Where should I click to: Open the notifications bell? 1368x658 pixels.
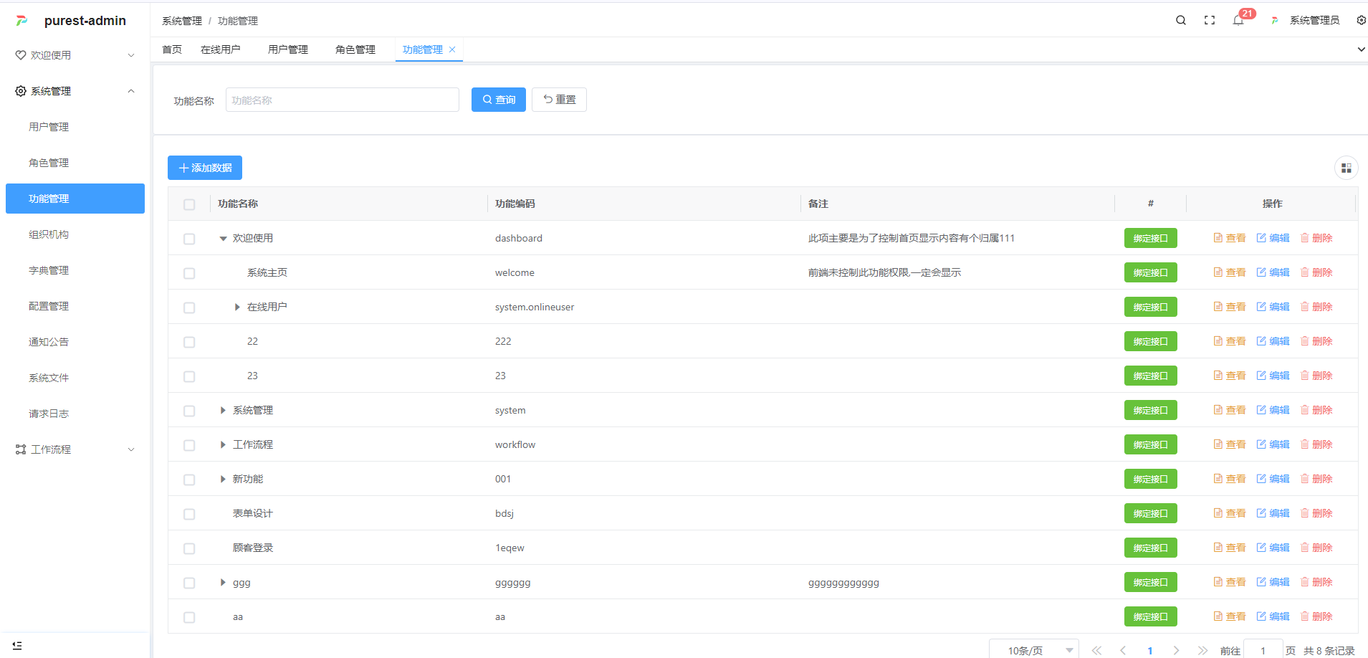click(1238, 20)
